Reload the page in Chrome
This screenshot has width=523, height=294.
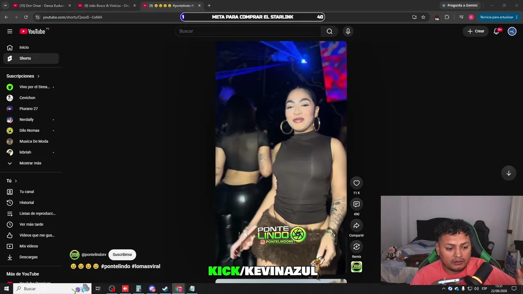26,17
